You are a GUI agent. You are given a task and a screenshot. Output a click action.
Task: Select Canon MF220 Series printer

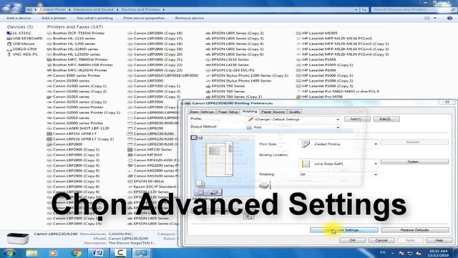coord(150,150)
